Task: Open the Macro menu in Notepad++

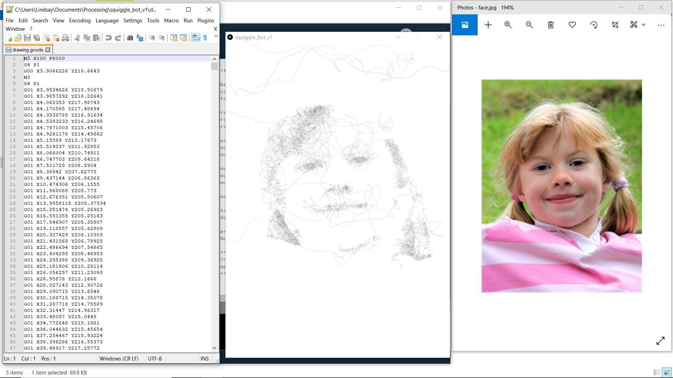Action: 171,20
